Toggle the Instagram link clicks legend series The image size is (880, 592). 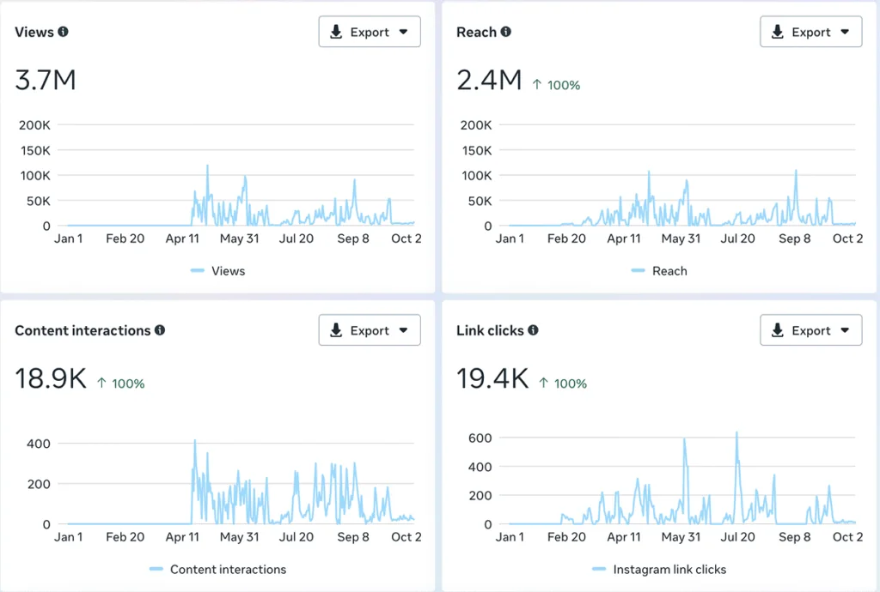(x=659, y=570)
